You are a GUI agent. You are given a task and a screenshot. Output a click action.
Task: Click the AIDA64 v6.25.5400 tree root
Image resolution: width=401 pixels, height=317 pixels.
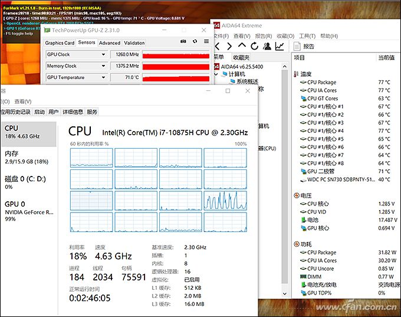[x=242, y=67]
